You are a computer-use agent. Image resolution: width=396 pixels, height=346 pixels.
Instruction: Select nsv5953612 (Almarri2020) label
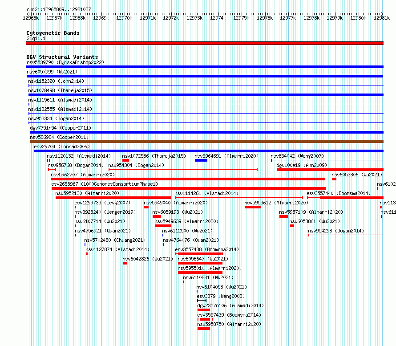pyautogui.click(x=276, y=203)
